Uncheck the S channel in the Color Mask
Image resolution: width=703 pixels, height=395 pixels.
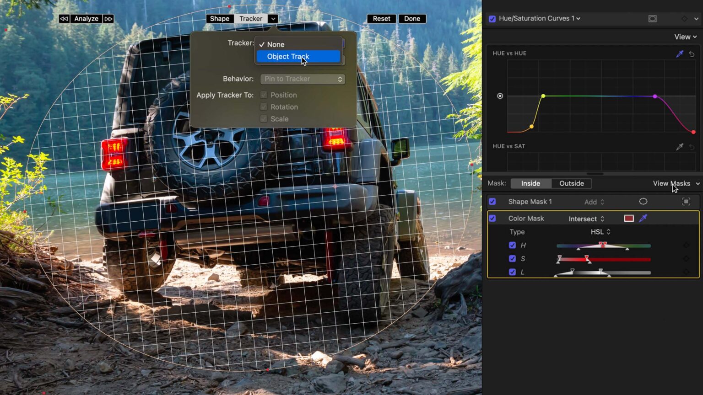[x=512, y=258]
